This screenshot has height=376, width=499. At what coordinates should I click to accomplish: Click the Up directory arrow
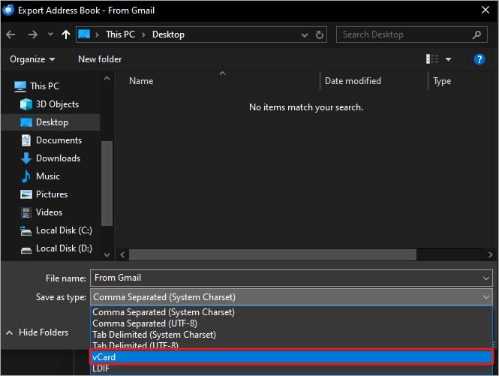[67, 35]
